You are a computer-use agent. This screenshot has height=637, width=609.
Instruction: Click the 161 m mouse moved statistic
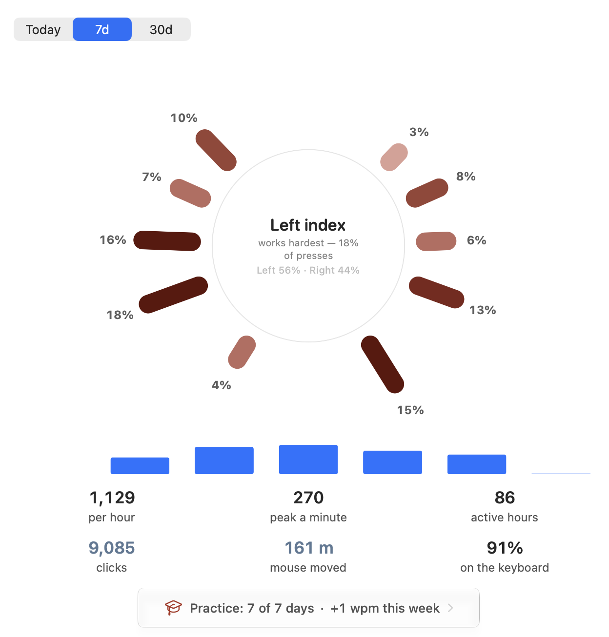click(x=308, y=557)
